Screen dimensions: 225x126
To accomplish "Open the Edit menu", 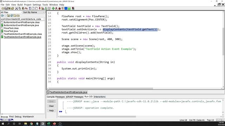I will pyautogui.click(x=8, y=5).
